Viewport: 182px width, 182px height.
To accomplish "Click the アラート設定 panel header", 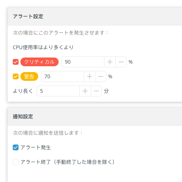I will click(x=95, y=16).
